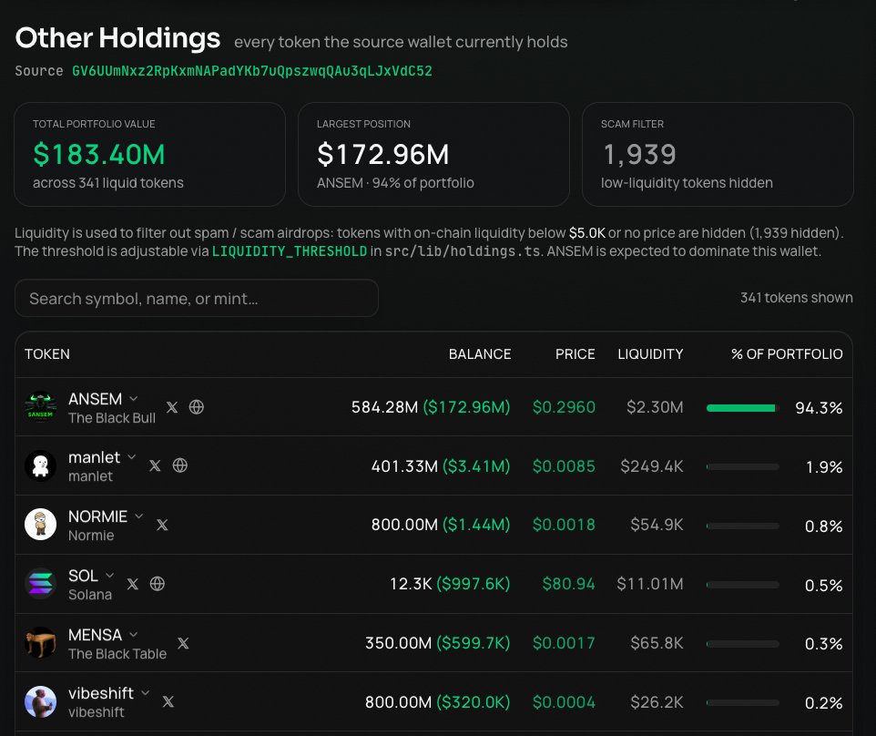This screenshot has width=876, height=736.
Task: Open SOL's X (Twitter) link icon
Action: pos(132,584)
